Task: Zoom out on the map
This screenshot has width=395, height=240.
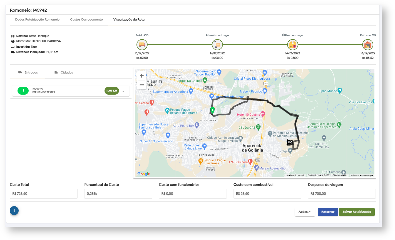Action: point(142,85)
